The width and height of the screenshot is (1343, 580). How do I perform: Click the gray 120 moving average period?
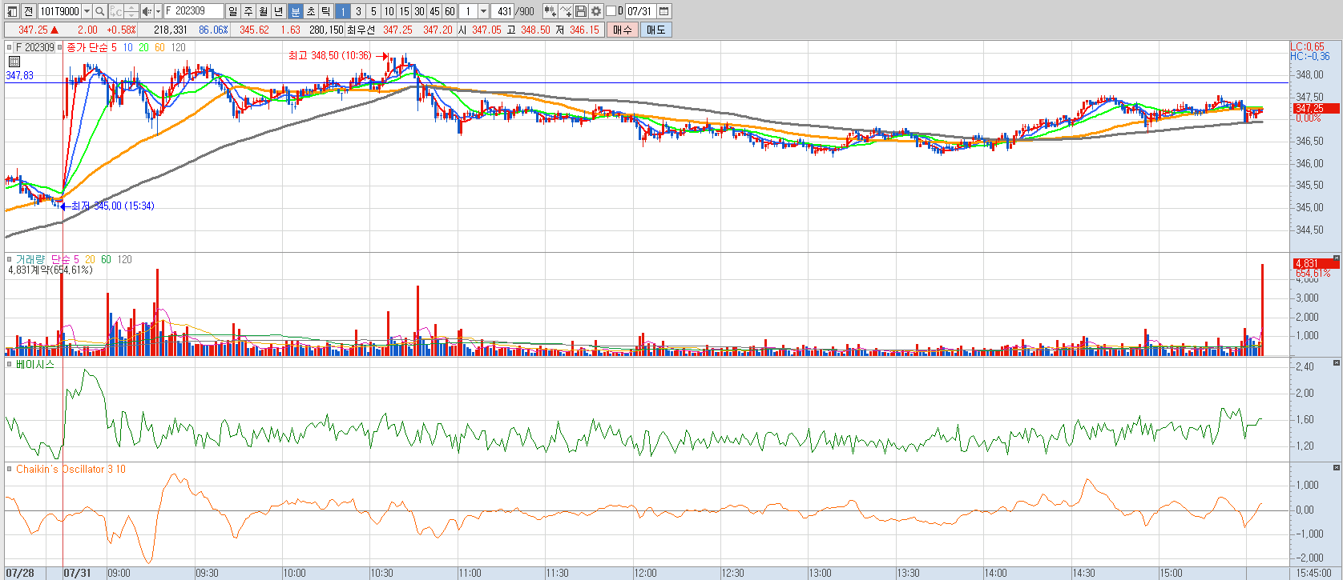(x=178, y=47)
